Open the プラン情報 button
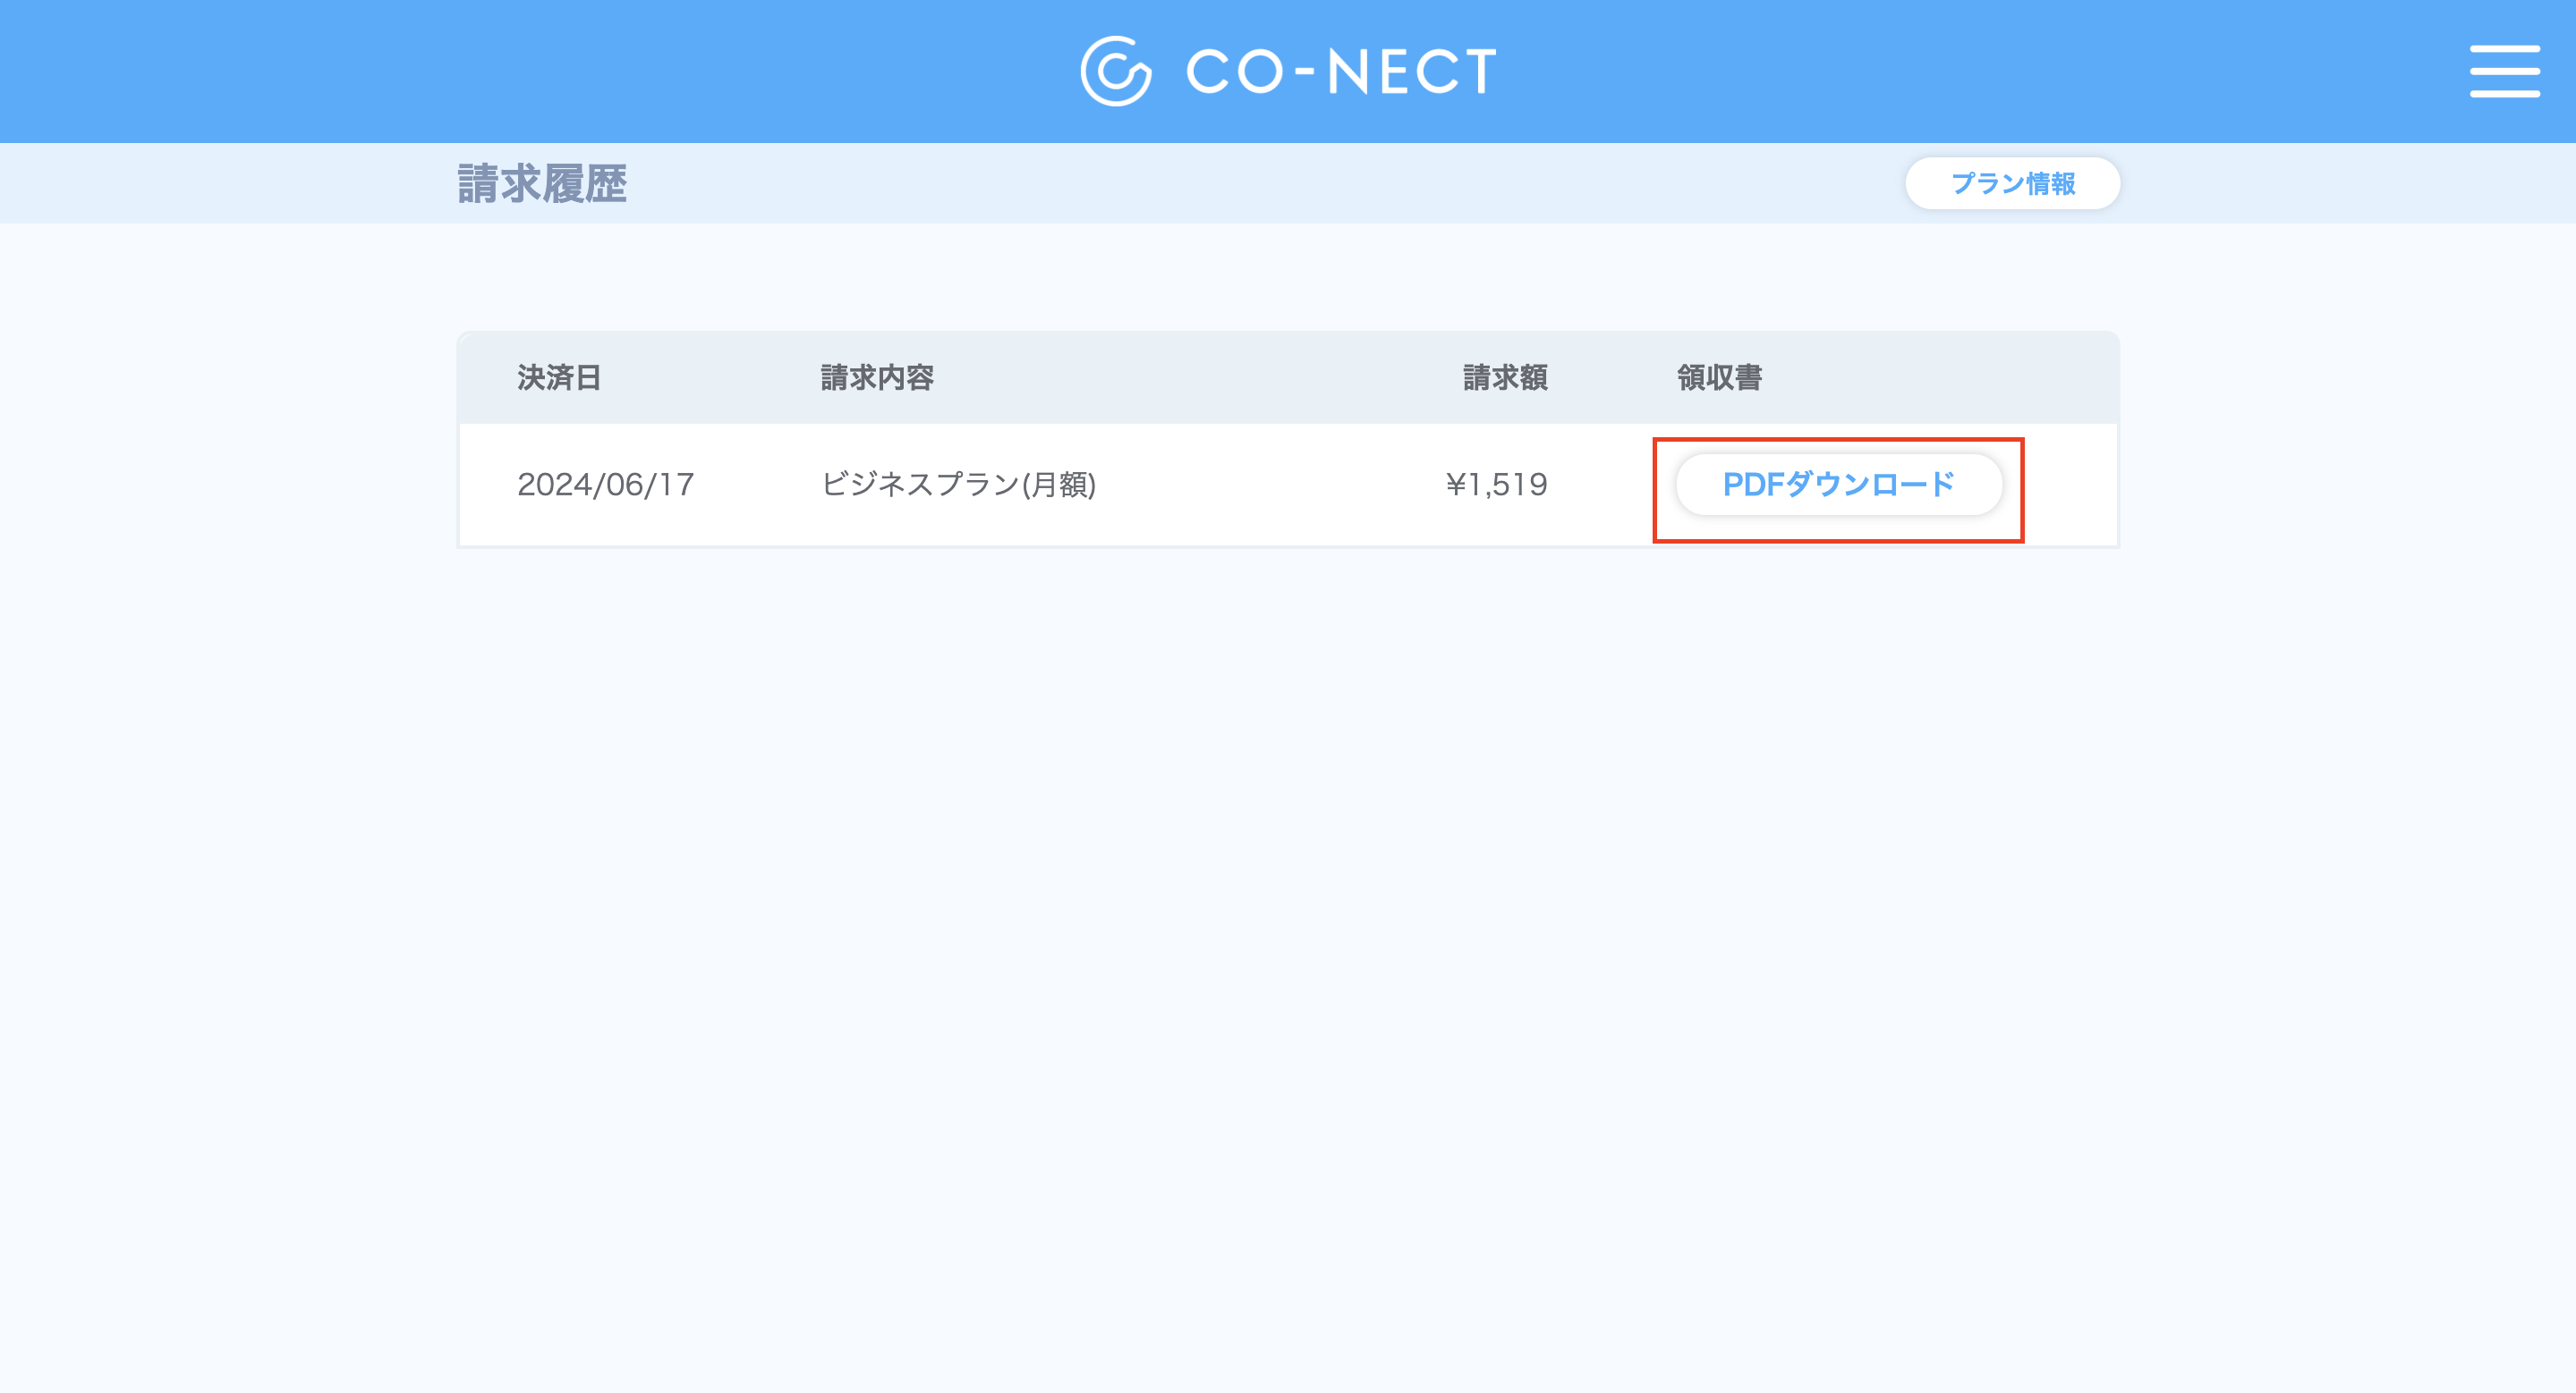Image resolution: width=2576 pixels, height=1393 pixels. point(2012,183)
